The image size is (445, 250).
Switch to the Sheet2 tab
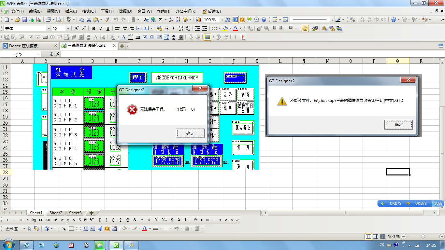tap(56, 213)
